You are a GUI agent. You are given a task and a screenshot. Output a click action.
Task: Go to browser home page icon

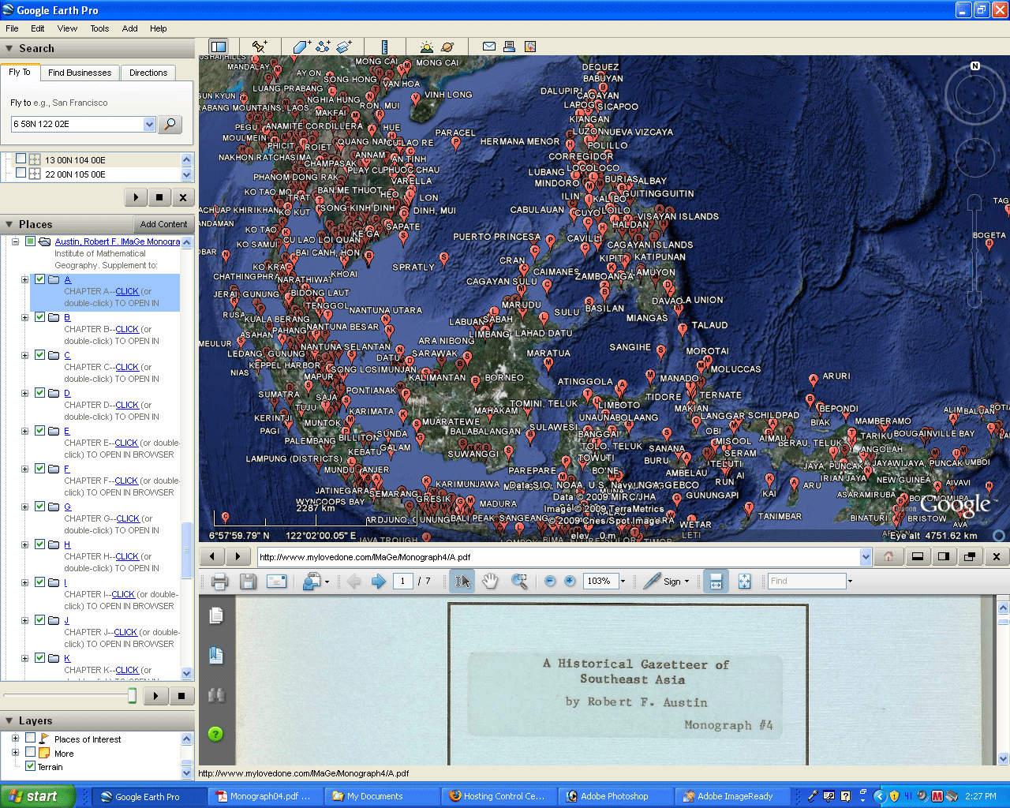[888, 556]
